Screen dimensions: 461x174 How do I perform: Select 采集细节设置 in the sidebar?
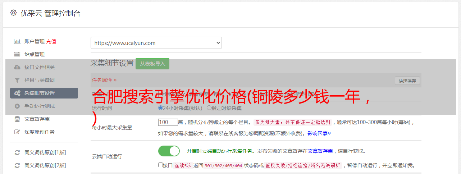pyautogui.click(x=44, y=93)
